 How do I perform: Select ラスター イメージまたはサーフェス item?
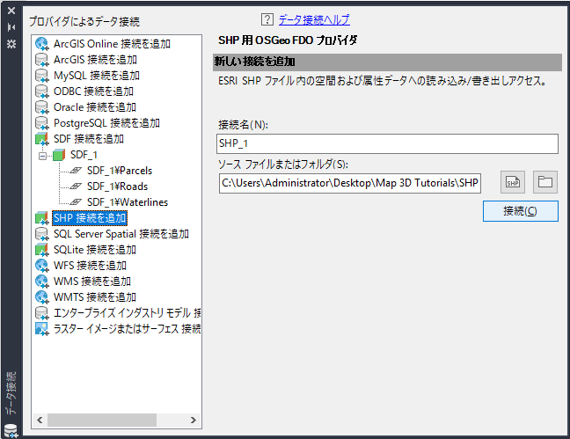pyautogui.click(x=127, y=329)
